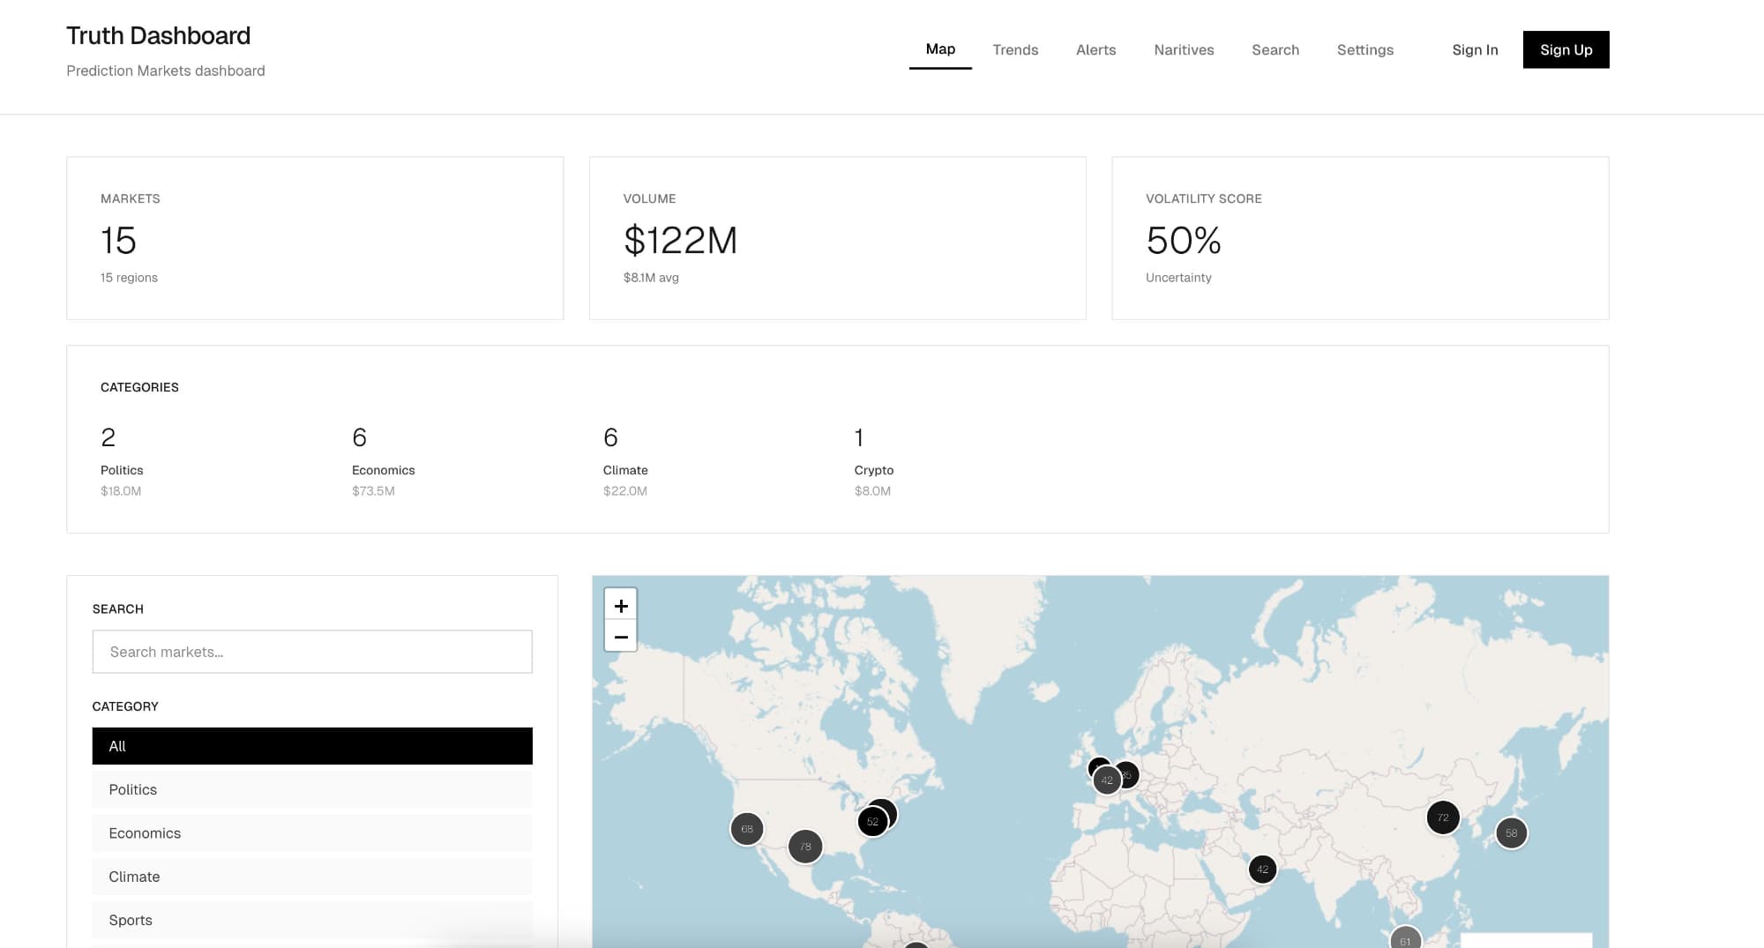This screenshot has width=1764, height=948.
Task: Go to the Naritives tab
Action: click(1184, 50)
